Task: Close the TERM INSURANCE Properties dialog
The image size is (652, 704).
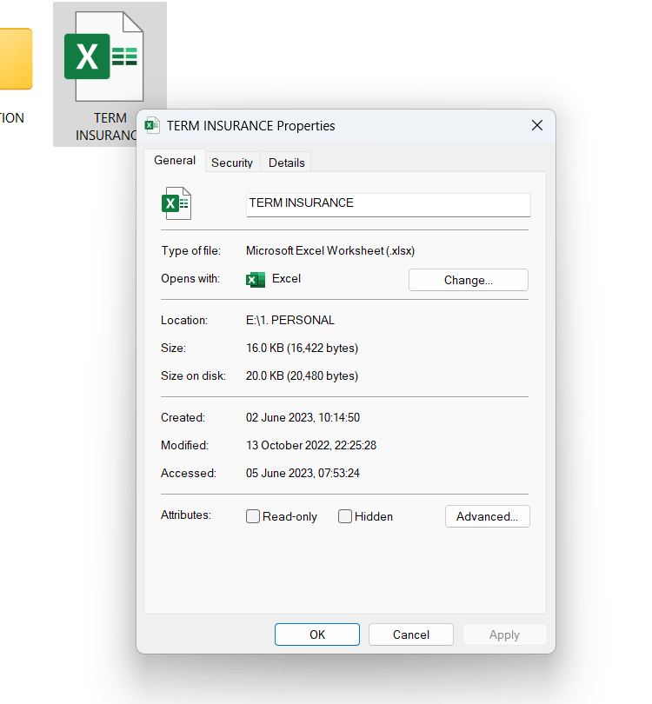Action: [x=537, y=125]
